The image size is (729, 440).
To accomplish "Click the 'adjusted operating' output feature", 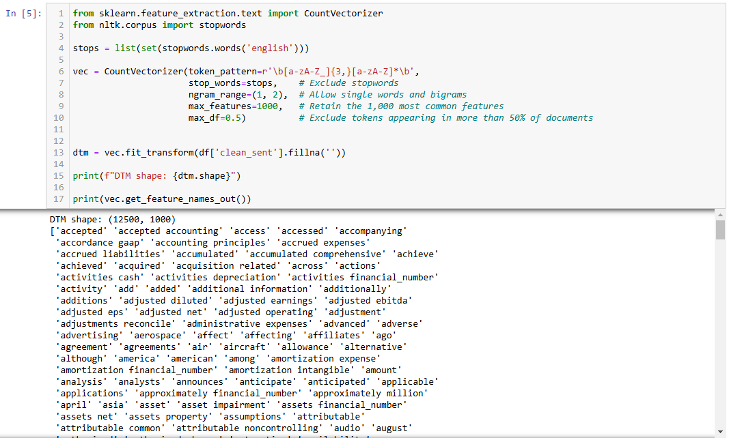I will pos(266,312).
